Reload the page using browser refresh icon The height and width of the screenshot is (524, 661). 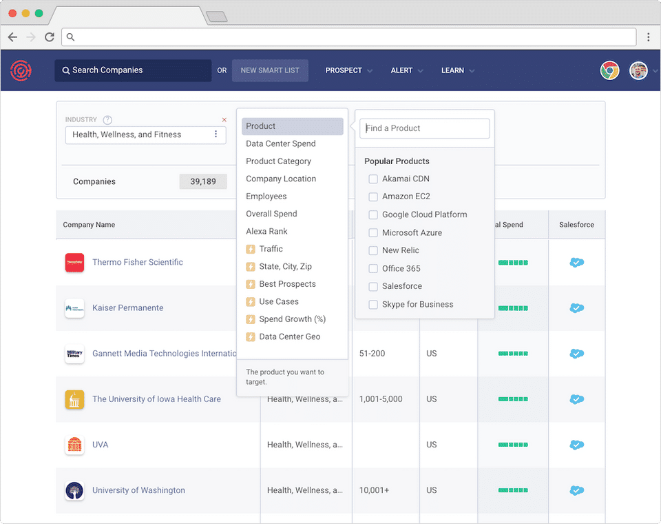(50, 37)
